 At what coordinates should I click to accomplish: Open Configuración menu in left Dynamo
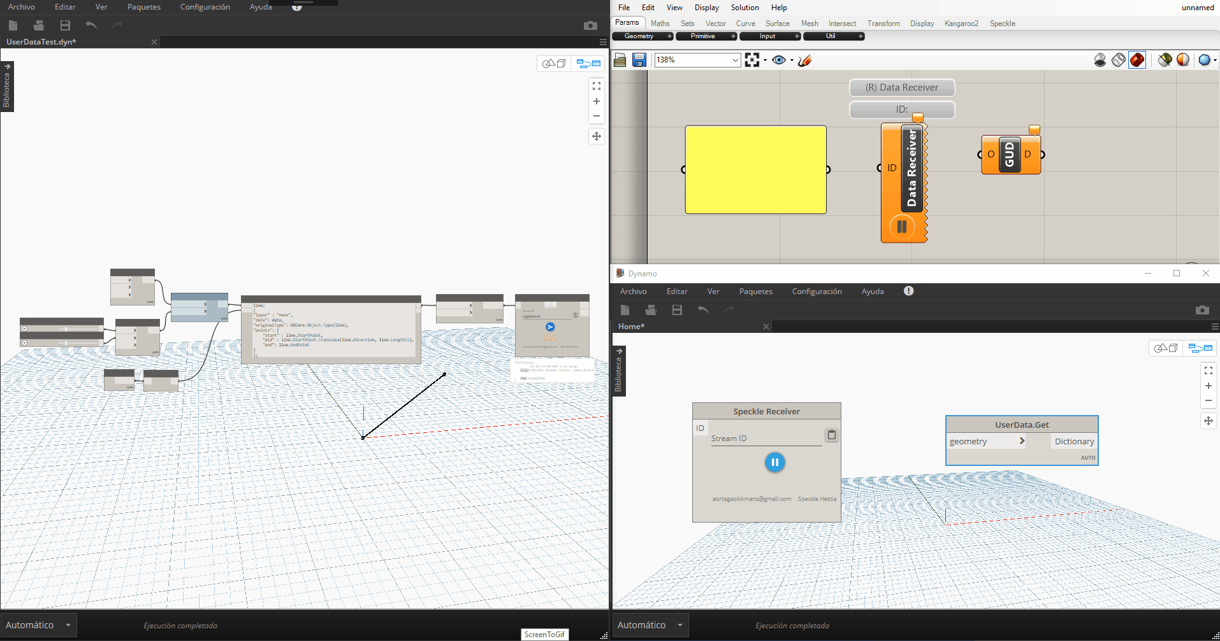(x=205, y=7)
